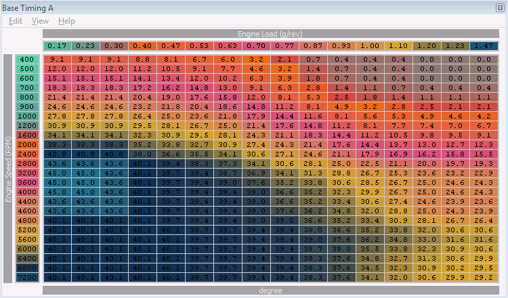The width and height of the screenshot is (508, 298).
Task: Click the 8.8 cell in the 400 RPM row
Action: 142,60
